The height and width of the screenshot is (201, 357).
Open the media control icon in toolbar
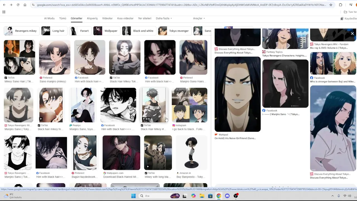(x=351, y=5)
